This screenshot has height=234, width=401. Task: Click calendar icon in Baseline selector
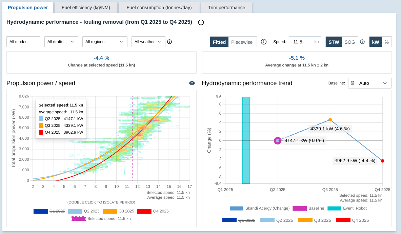[353, 83]
